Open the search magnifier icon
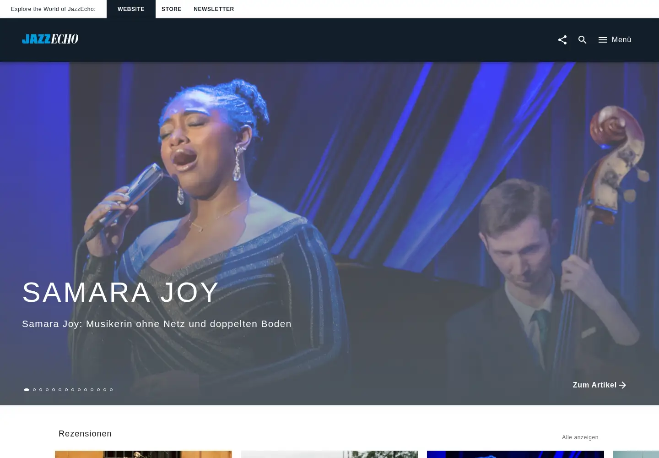The height and width of the screenshot is (458, 659). [x=583, y=40]
